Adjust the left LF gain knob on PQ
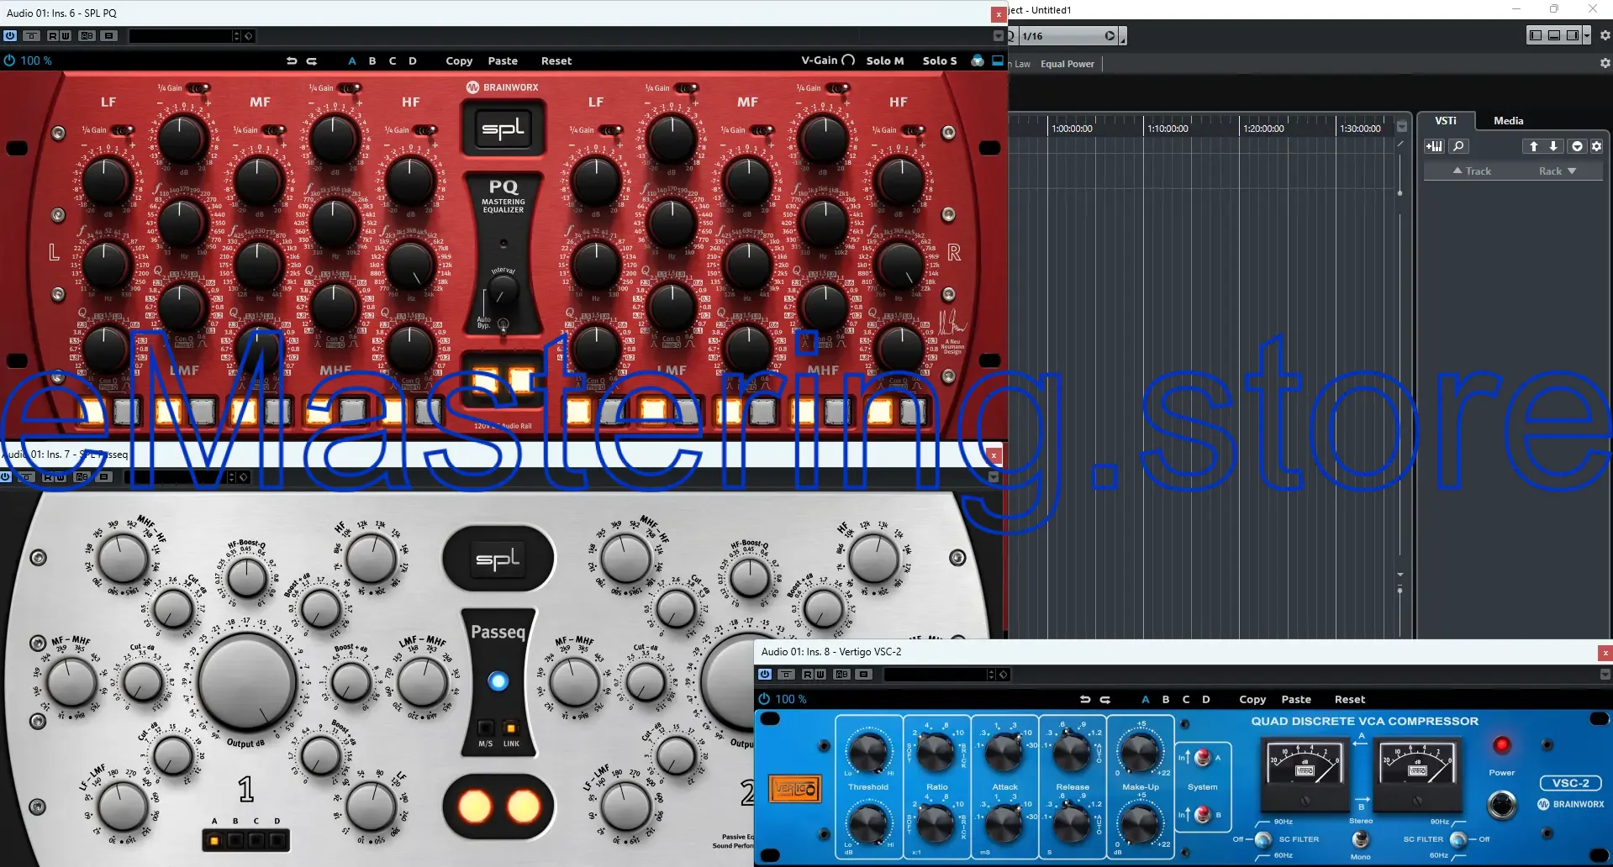The width and height of the screenshot is (1613, 867). click(105, 181)
